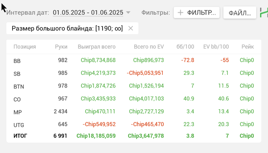Select the UTG position row
This screenshot has width=268, height=153.
134,124
